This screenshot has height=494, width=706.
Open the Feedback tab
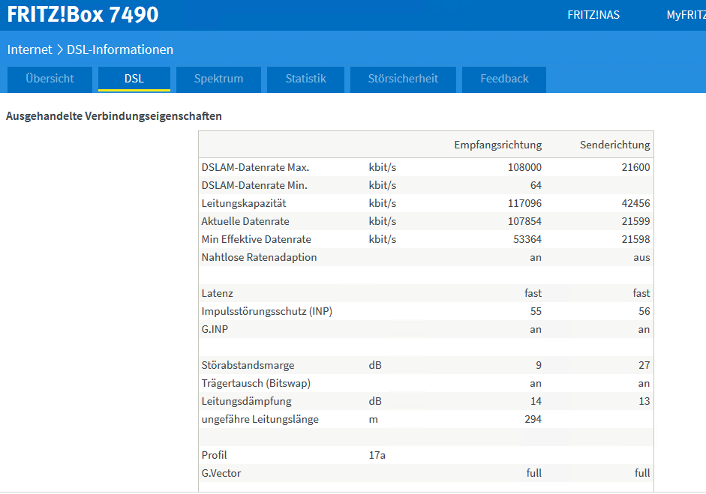click(504, 79)
